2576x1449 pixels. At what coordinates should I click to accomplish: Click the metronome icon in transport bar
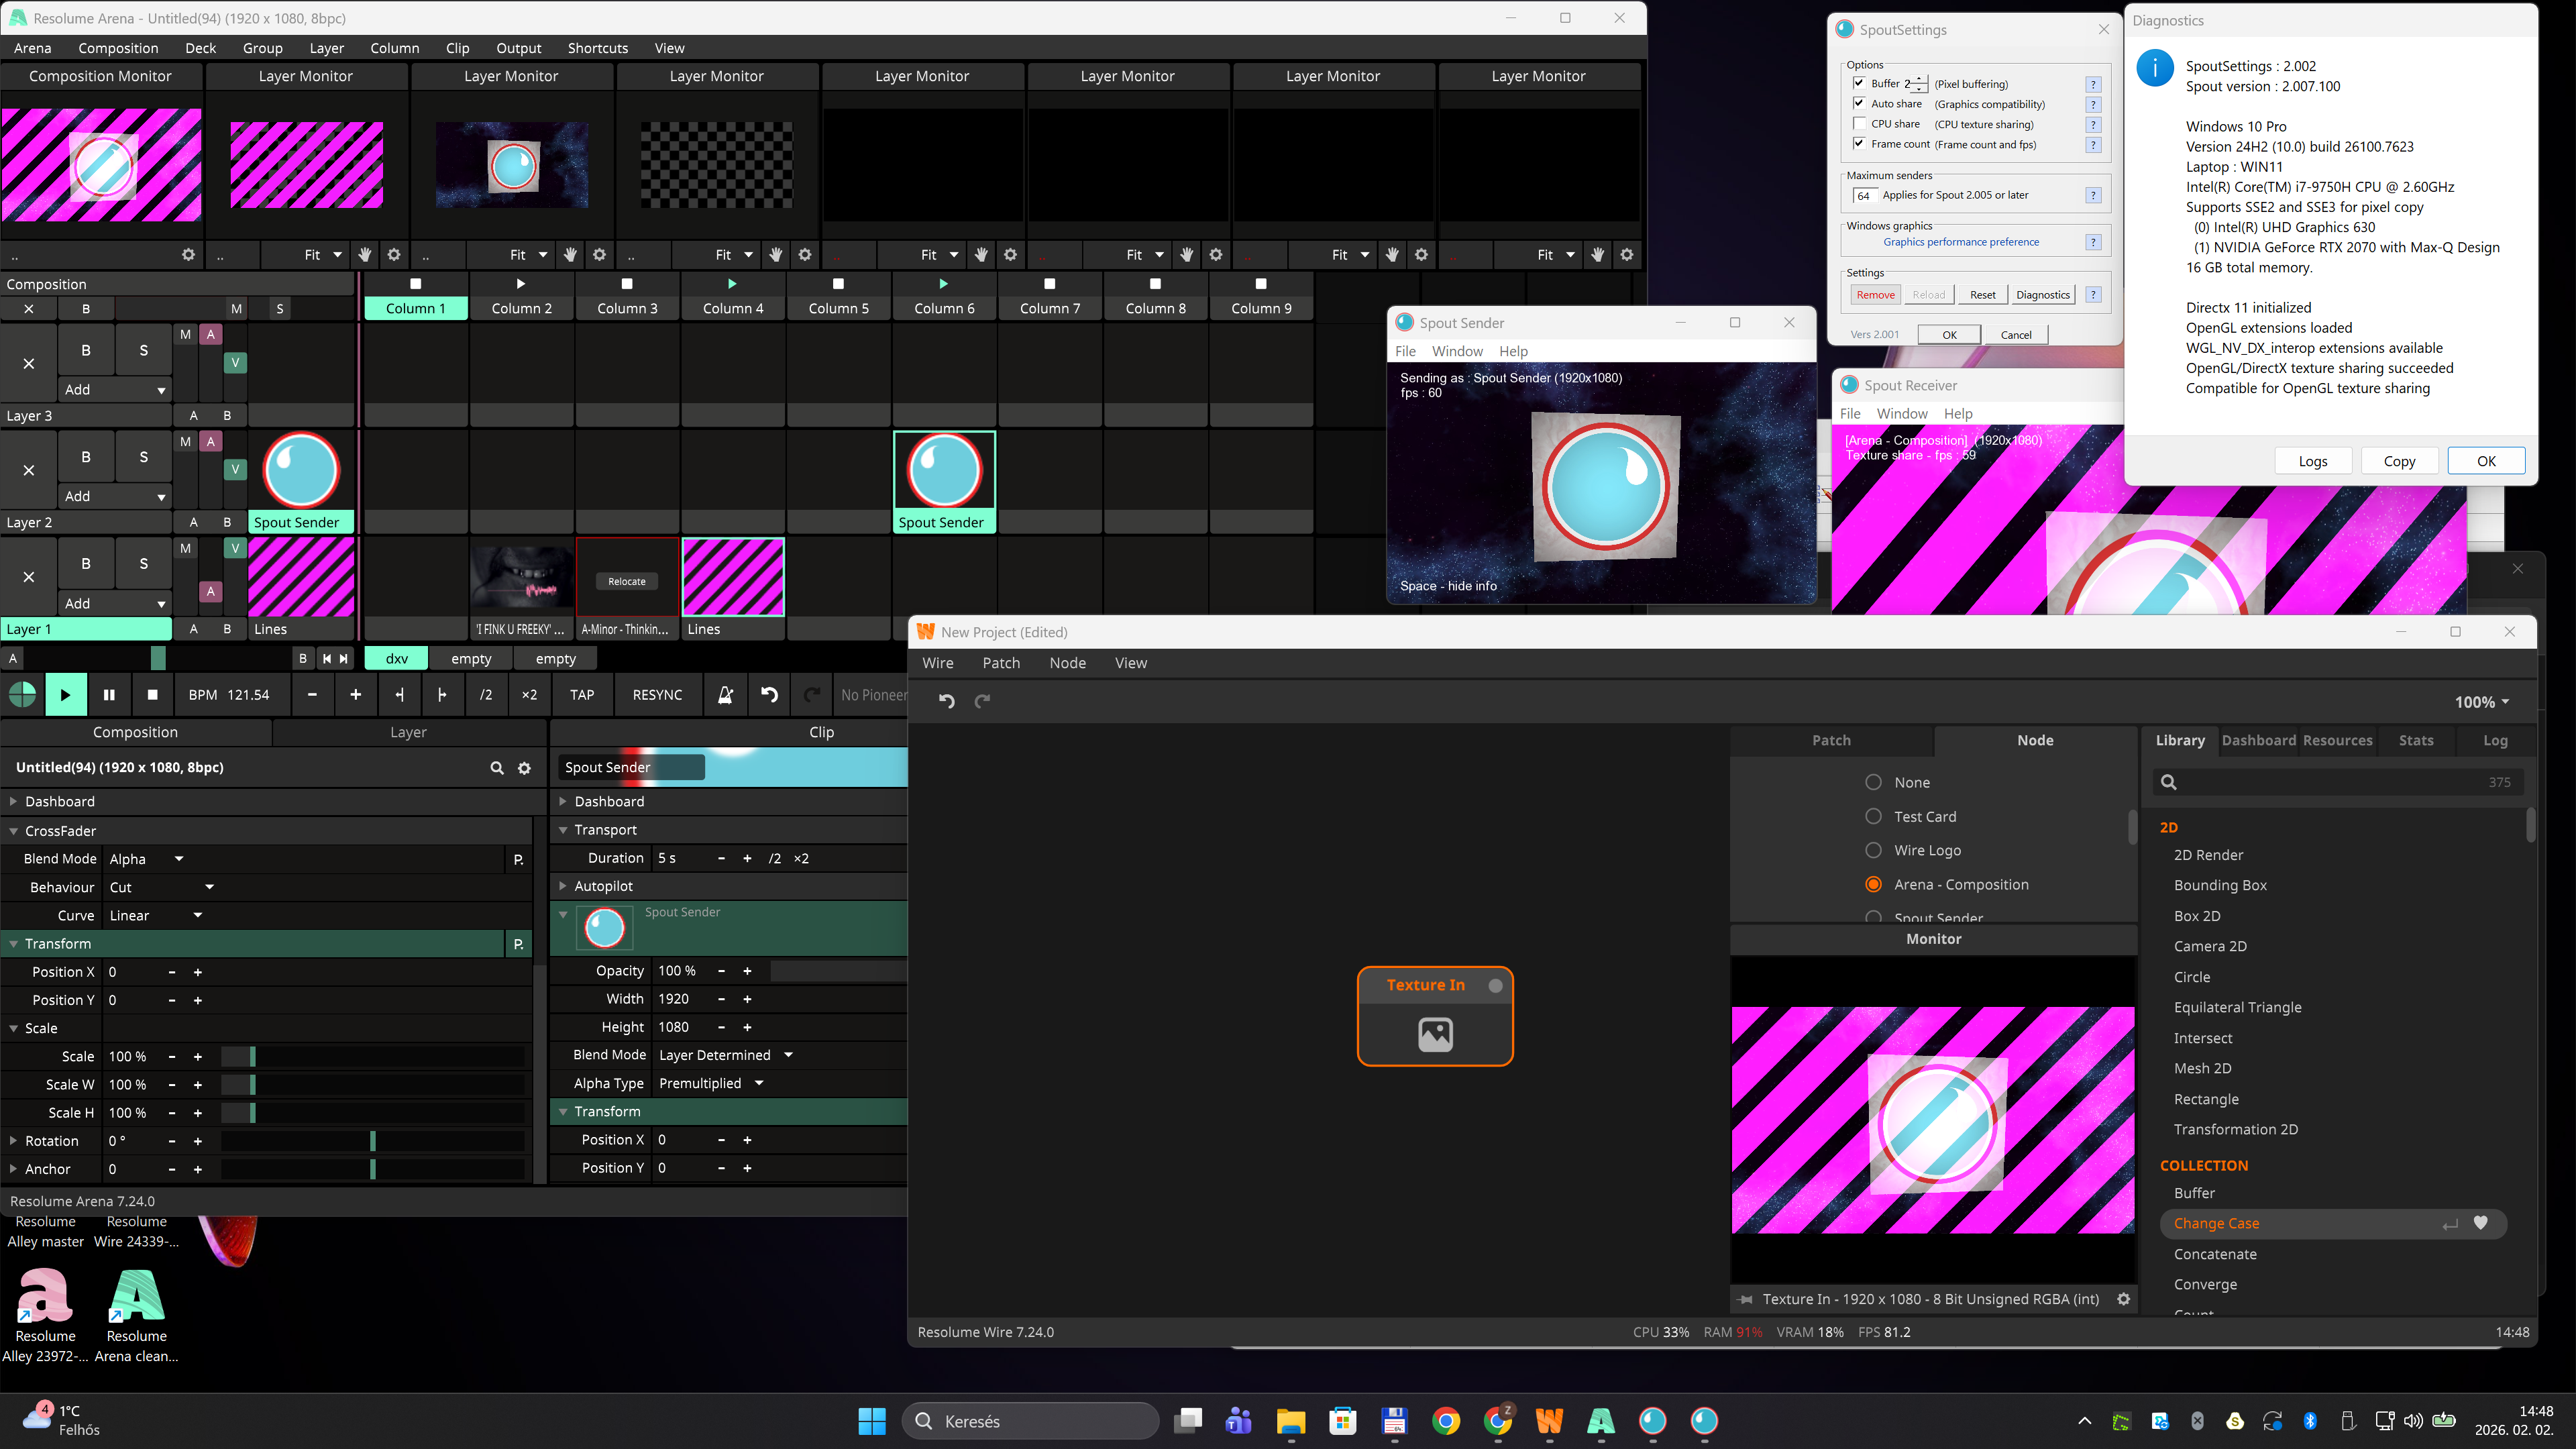(x=725, y=694)
